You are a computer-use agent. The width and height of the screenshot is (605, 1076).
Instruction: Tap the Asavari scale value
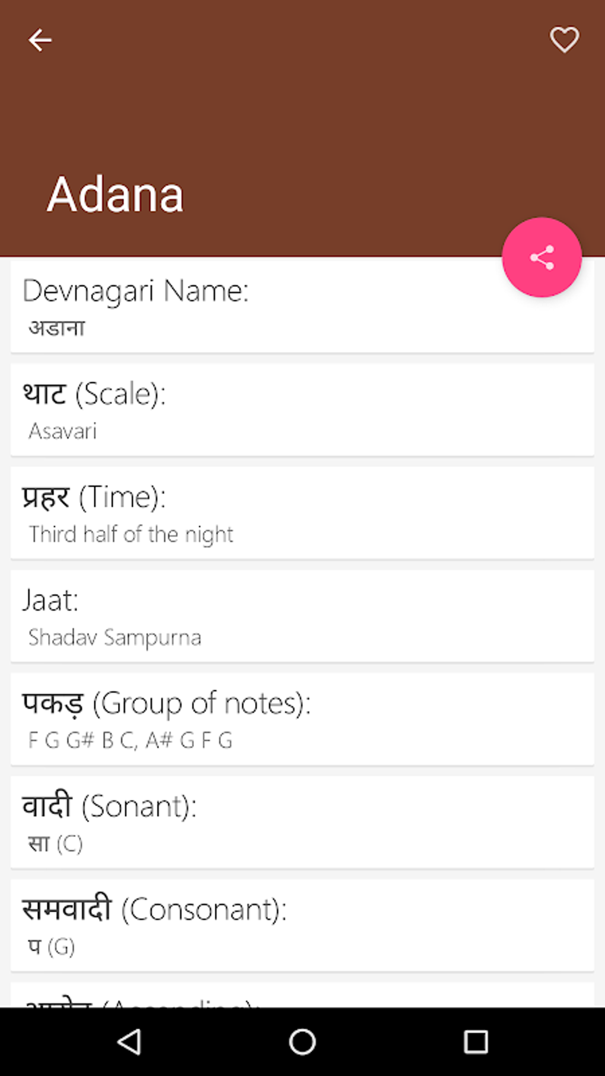[63, 431]
